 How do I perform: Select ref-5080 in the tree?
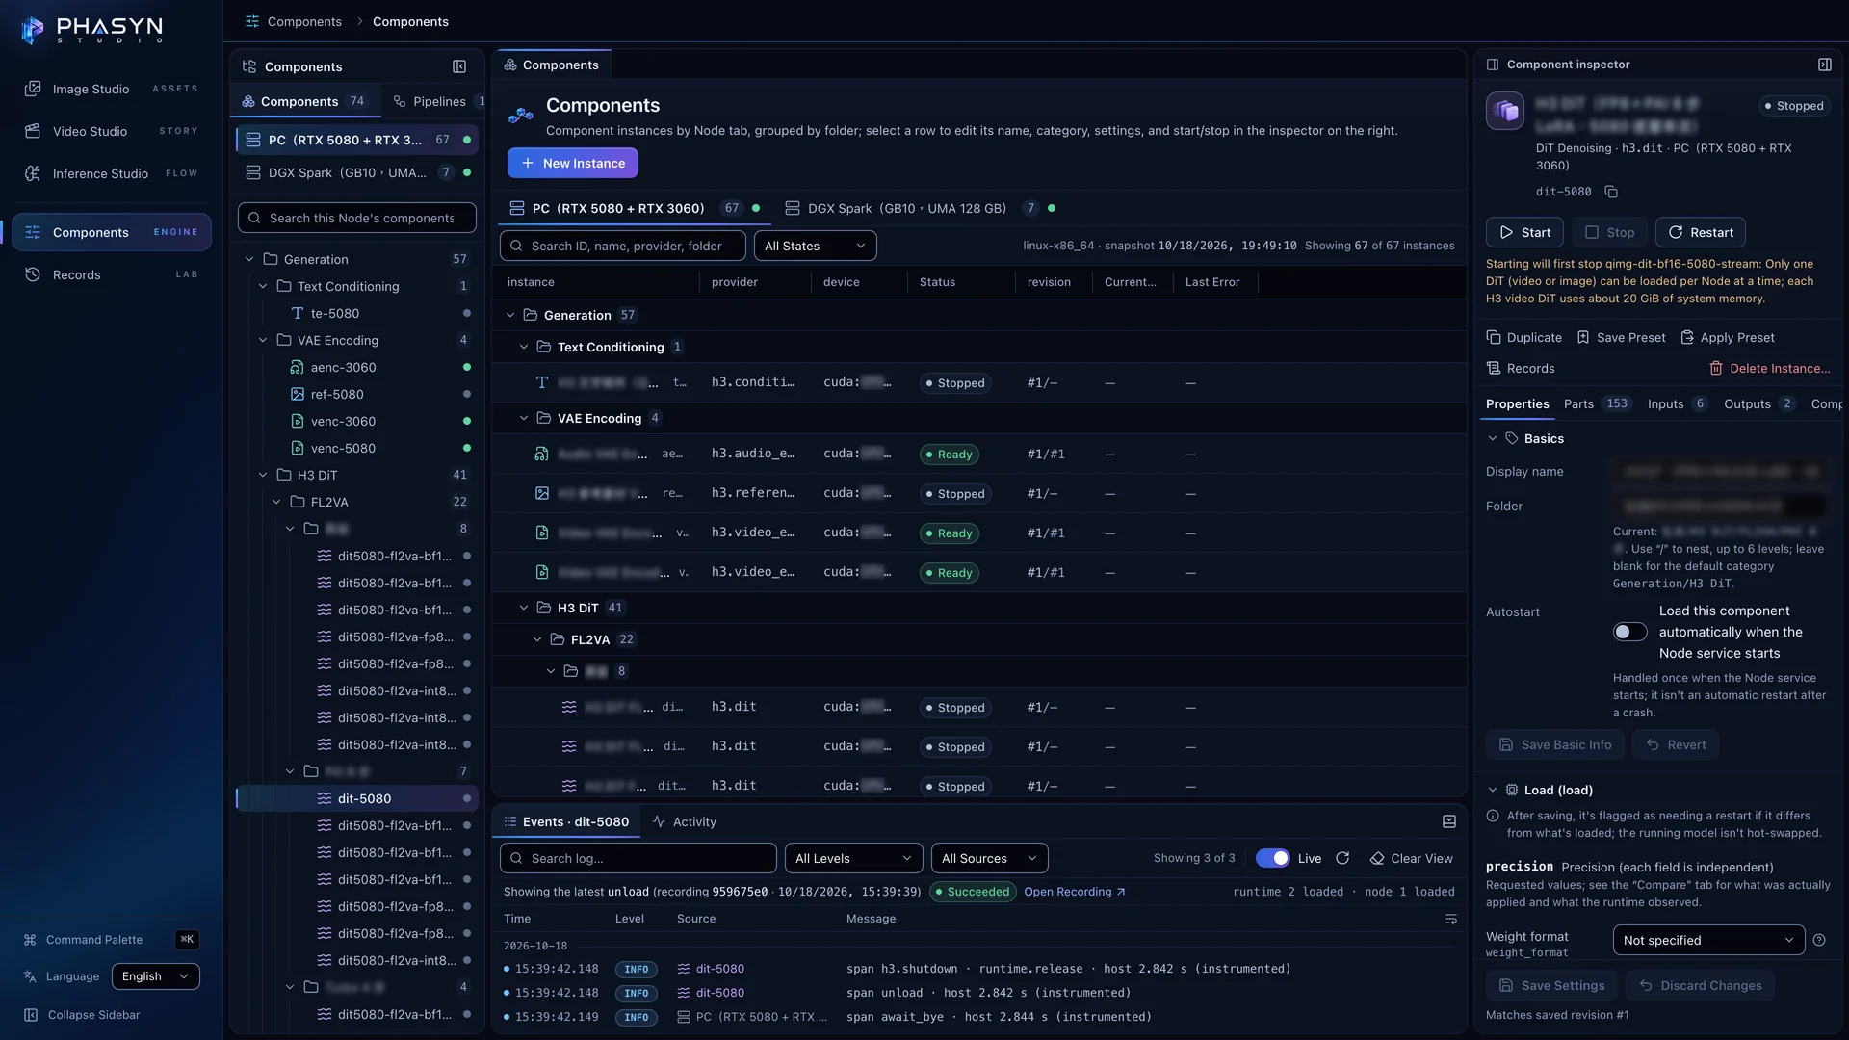358,394
